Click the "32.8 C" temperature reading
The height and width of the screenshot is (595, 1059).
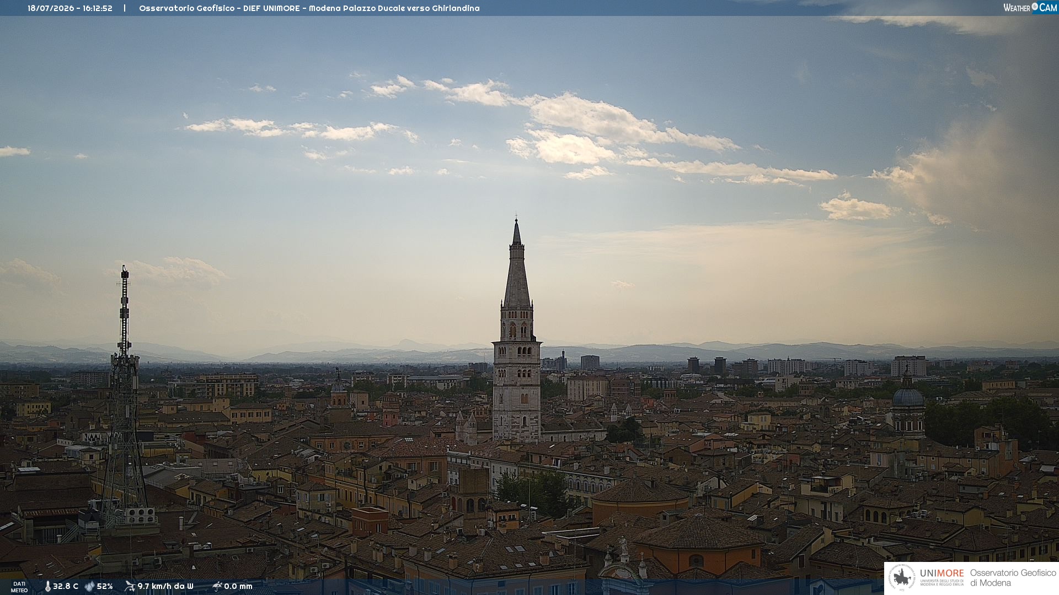pos(66,586)
